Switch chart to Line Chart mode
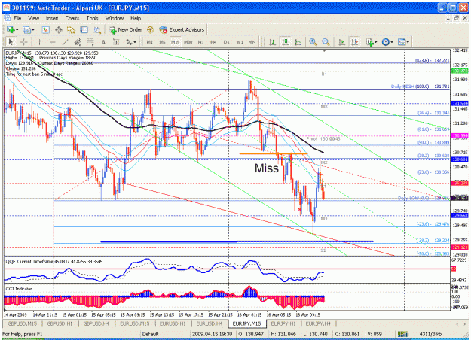Image resolution: width=471 pixels, height=340 pixels. (x=298, y=42)
